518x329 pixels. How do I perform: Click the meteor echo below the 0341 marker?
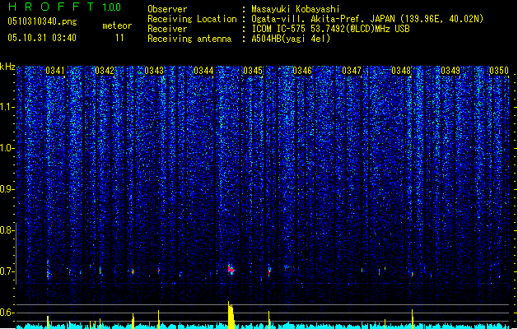[49, 271]
